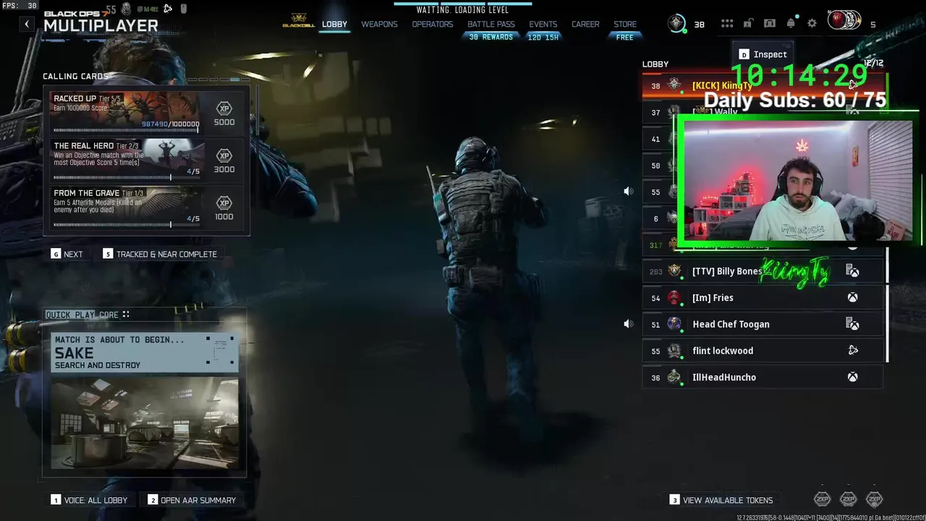Select From The Grave calling card challenge
Image resolution: width=926 pixels, height=521 pixels.
pyautogui.click(x=146, y=208)
